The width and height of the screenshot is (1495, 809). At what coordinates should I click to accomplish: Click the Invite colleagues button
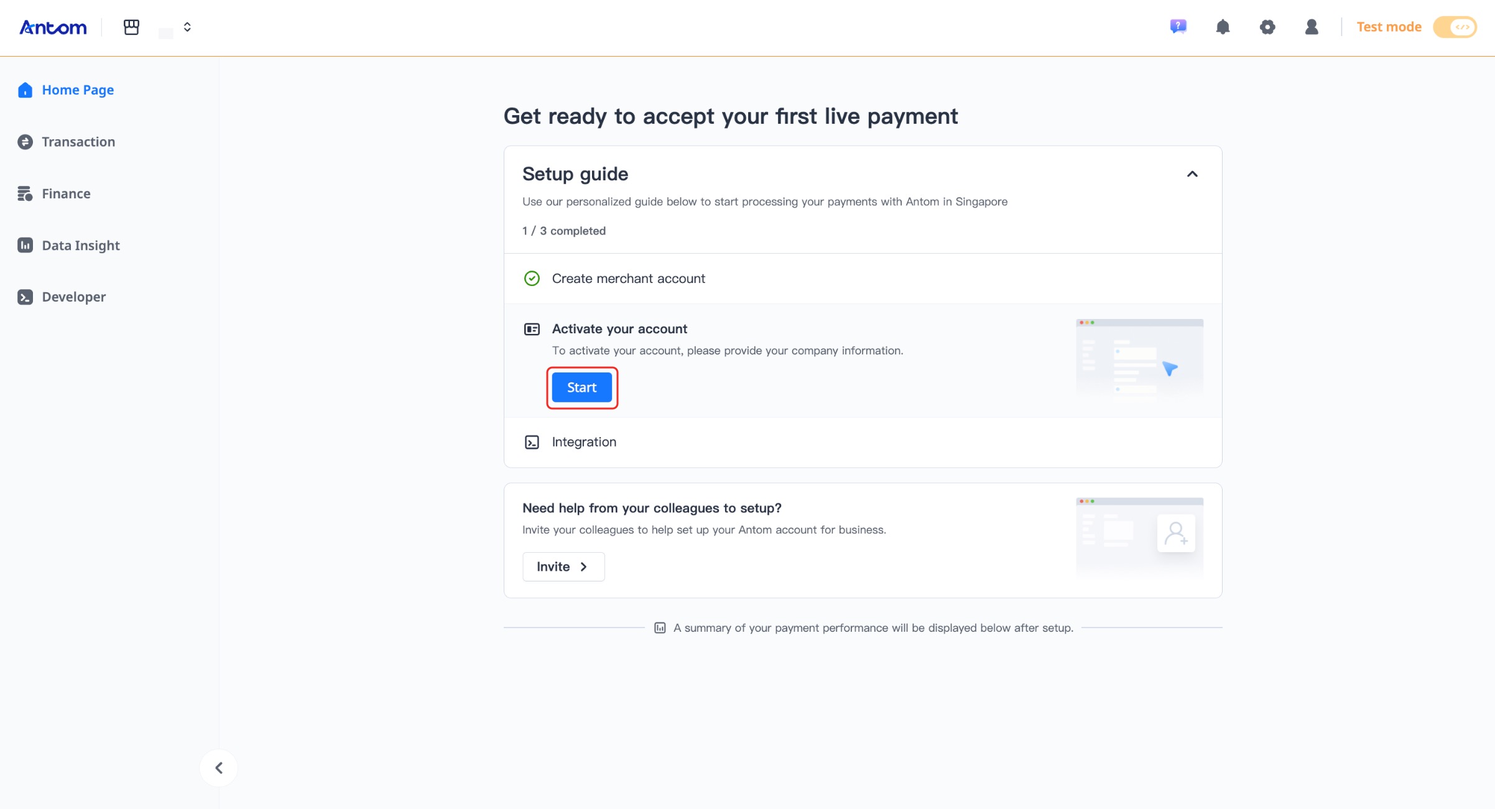(563, 566)
